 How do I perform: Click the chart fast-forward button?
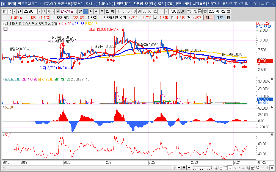(189, 168)
